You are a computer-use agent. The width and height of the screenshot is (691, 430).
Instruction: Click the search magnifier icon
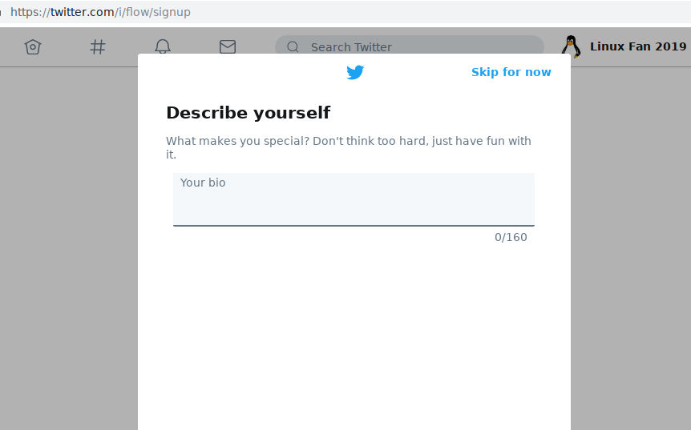coord(293,46)
